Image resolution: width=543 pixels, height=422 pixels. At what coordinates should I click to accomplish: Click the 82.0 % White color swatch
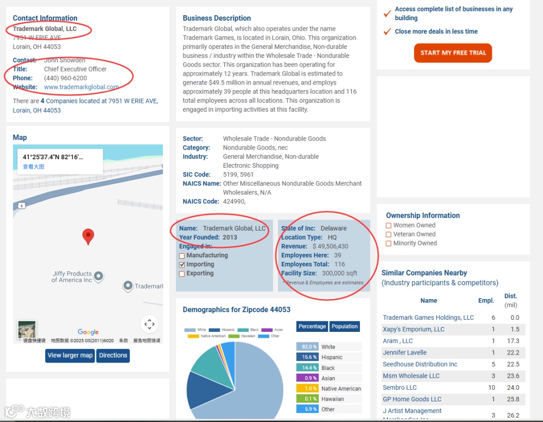[308, 347]
